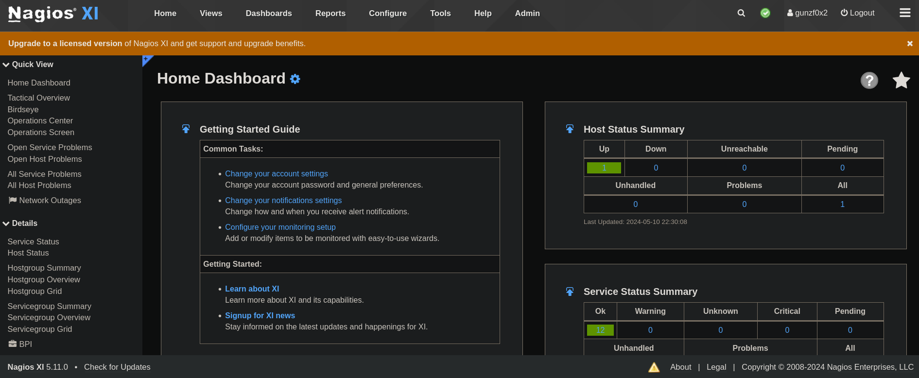The width and height of the screenshot is (919, 378).
Task: Open the hamburger menu icon
Action: pyautogui.click(x=905, y=13)
